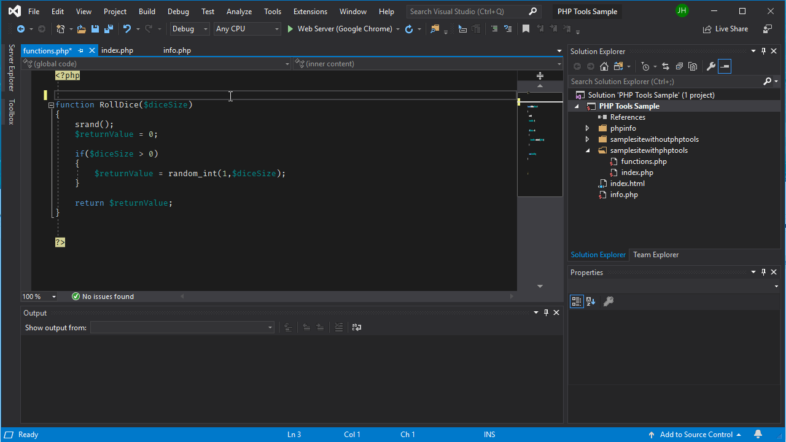Click the Show All Files icon
This screenshot has width=786, height=442.
[693, 66]
